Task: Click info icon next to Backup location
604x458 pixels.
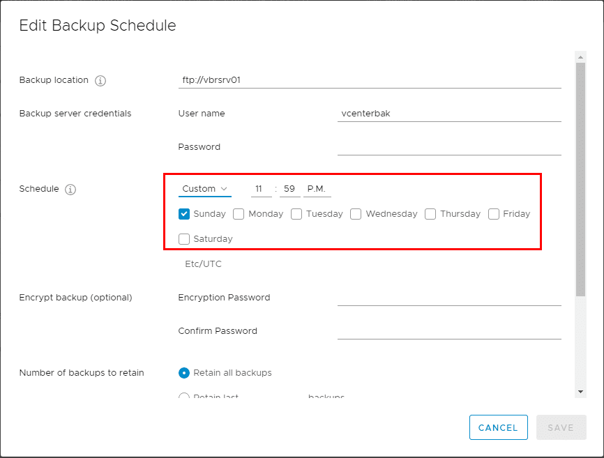Action: click(x=100, y=81)
